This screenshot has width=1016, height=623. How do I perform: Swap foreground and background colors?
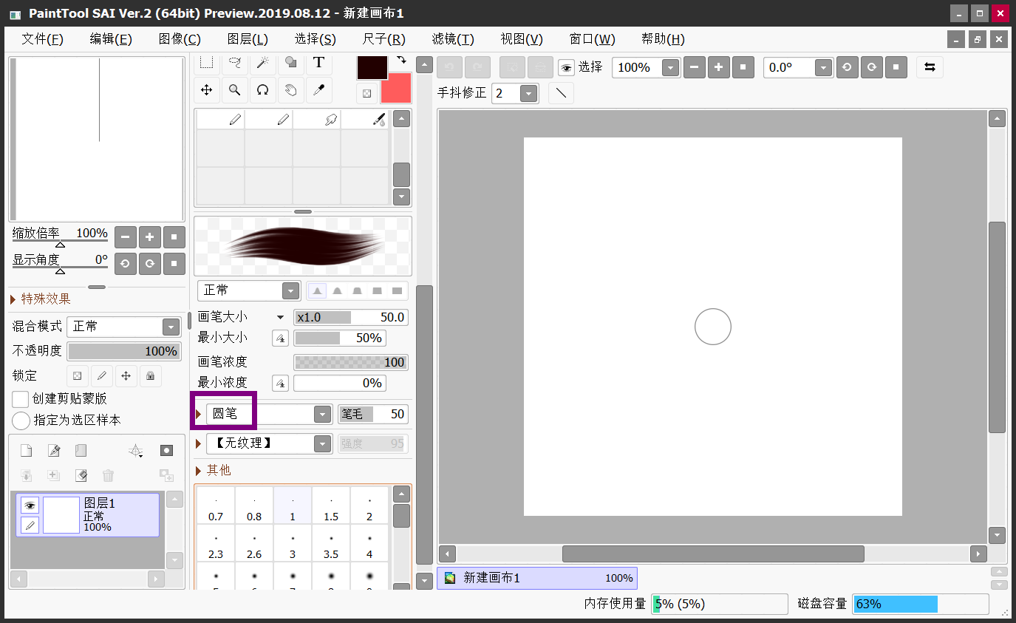[x=401, y=60]
